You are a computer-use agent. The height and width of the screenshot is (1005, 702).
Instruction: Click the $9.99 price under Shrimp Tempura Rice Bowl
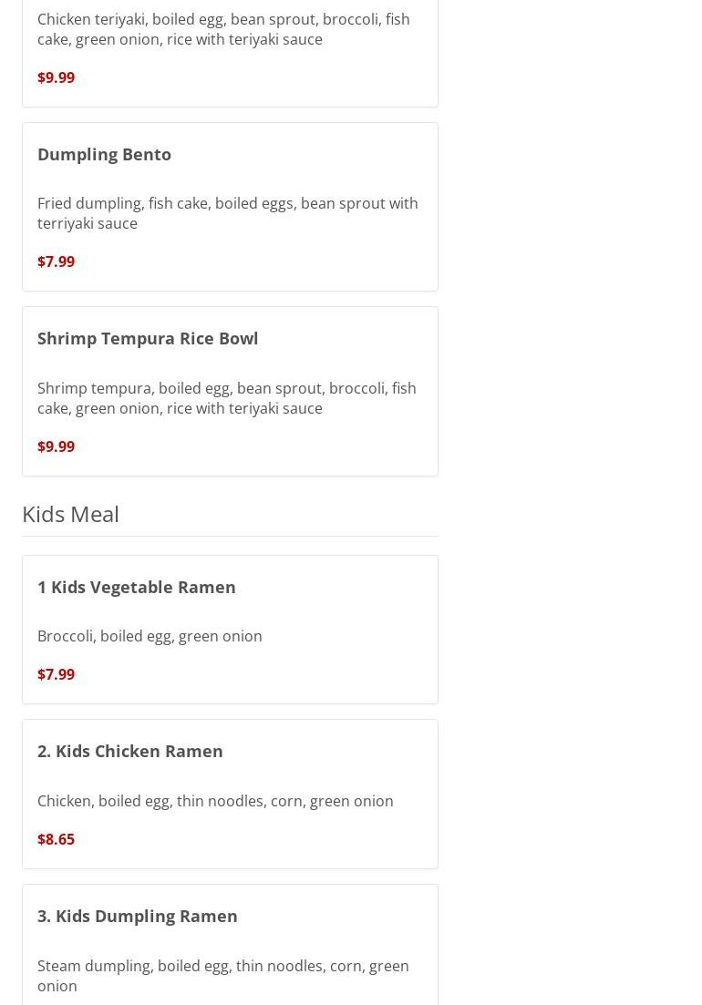[56, 446]
